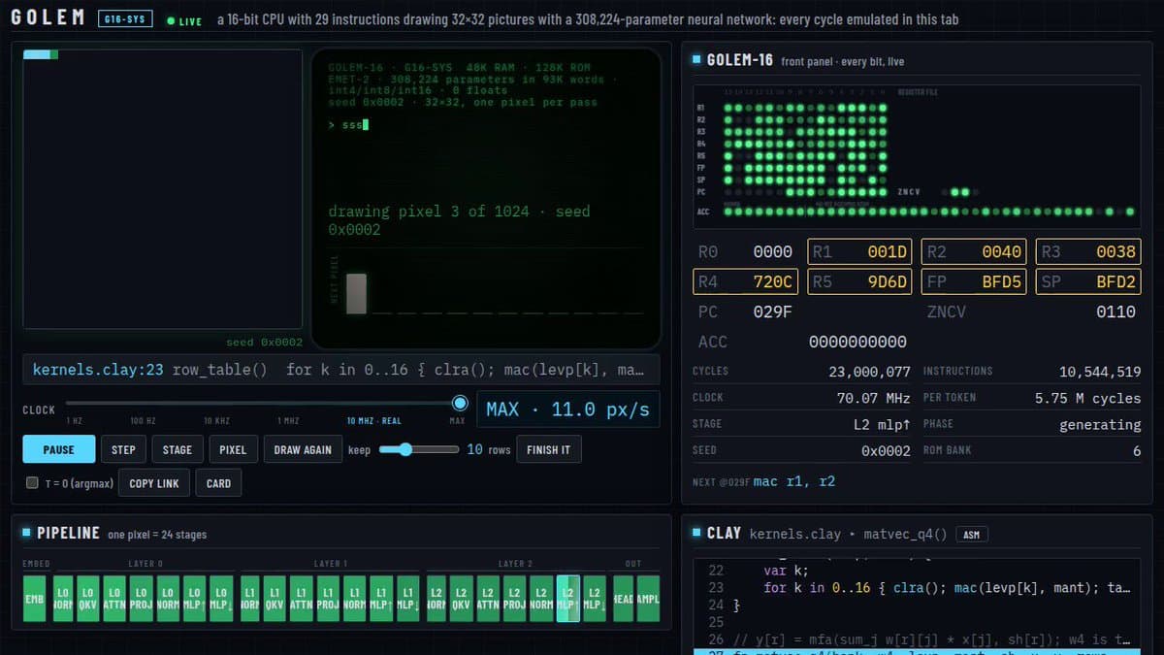The width and height of the screenshot is (1164, 655).
Task: Click the clock reading 70.07 MHz
Action: [x=874, y=398]
